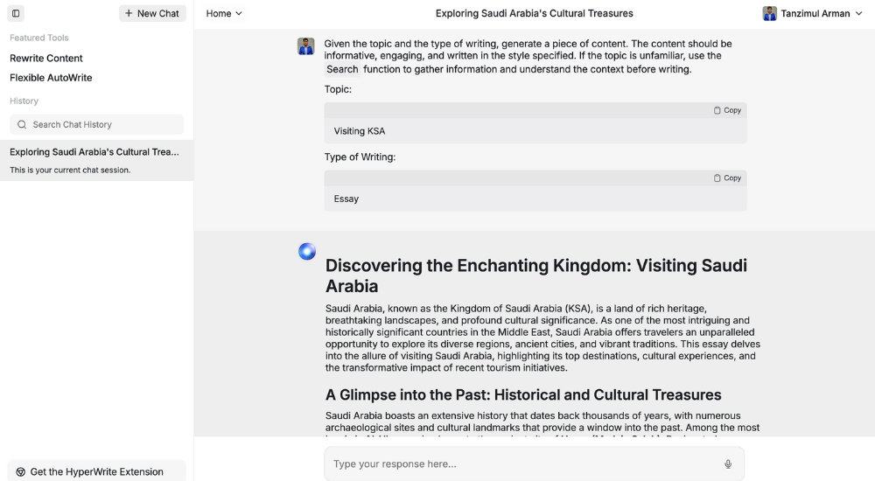The width and height of the screenshot is (875, 481).
Task: Get the HyperWrite Extension
Action: (x=96, y=471)
